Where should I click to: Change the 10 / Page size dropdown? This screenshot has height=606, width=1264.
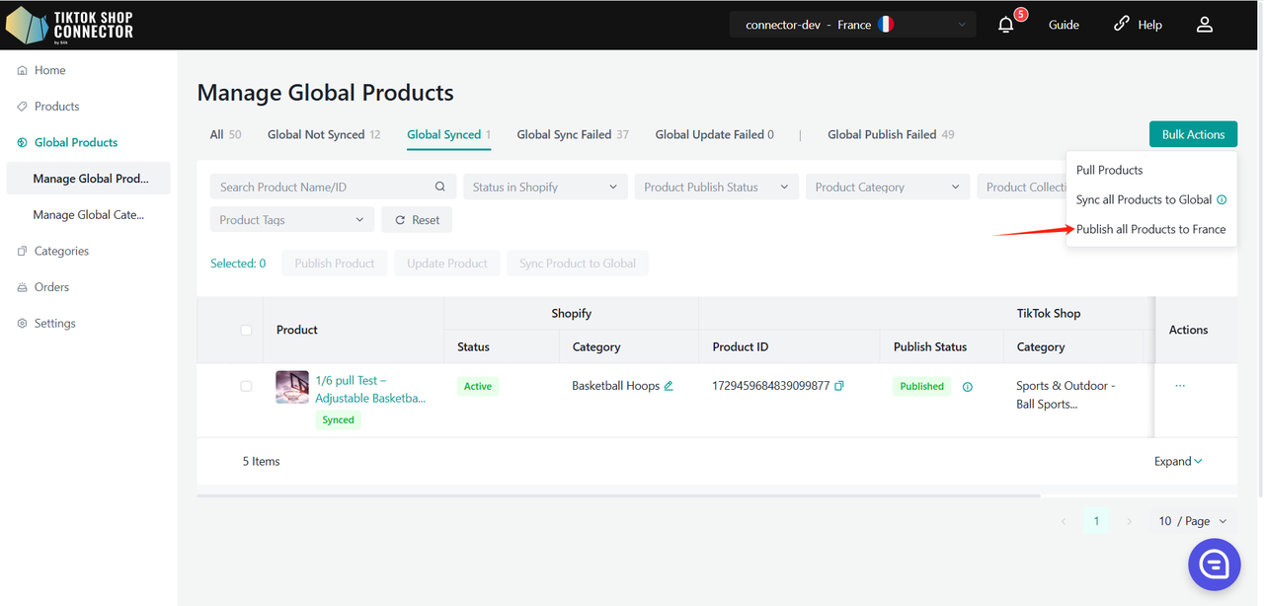pyautogui.click(x=1193, y=521)
